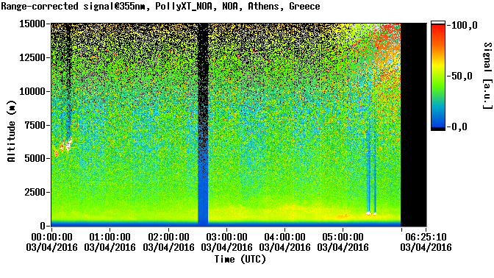
Task: Select the 03:00:00 time tick label
Action: (x=226, y=237)
